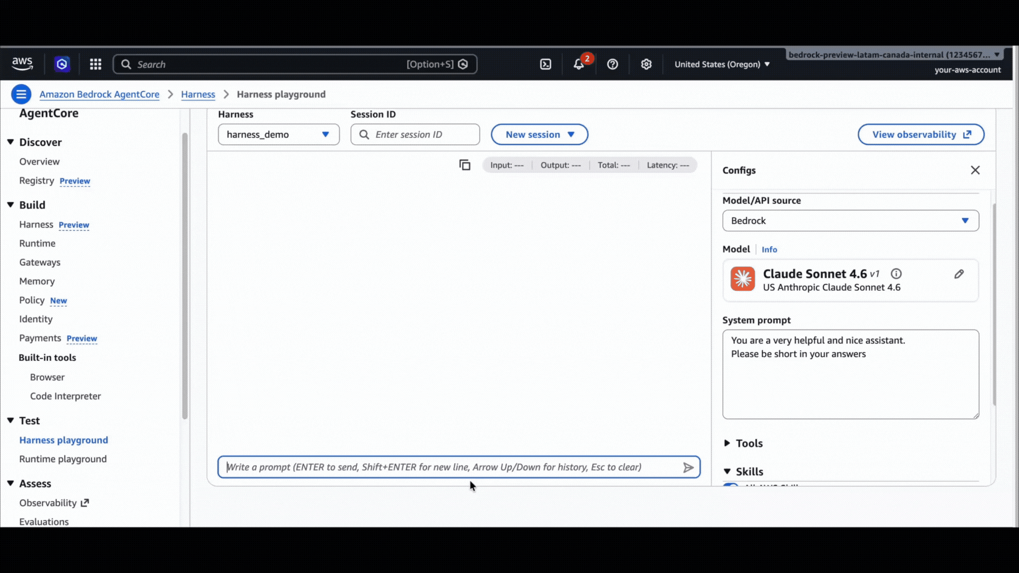This screenshot has width=1019, height=573.
Task: Click the sidebar navigation scrollbar
Action: point(185,276)
